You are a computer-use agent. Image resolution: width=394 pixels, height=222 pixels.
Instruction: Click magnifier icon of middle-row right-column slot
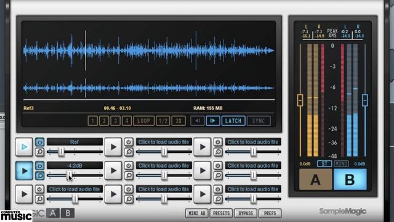coord(218,175)
